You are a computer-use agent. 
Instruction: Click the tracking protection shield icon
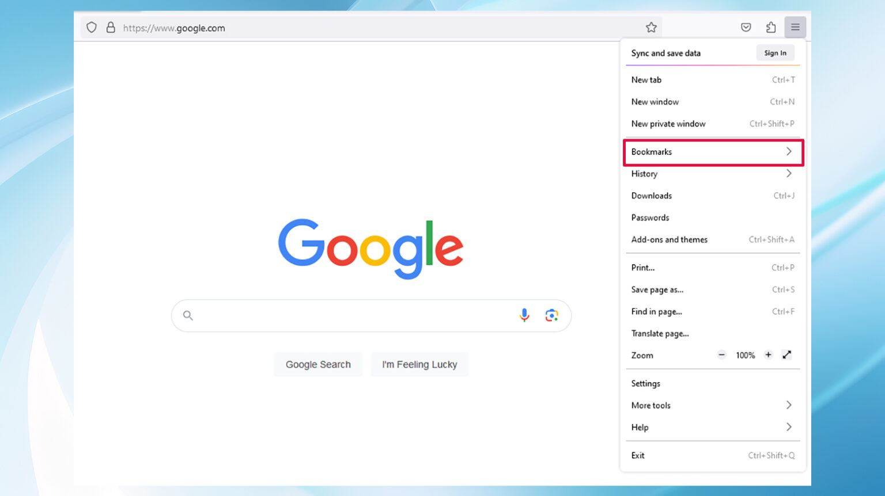click(92, 27)
